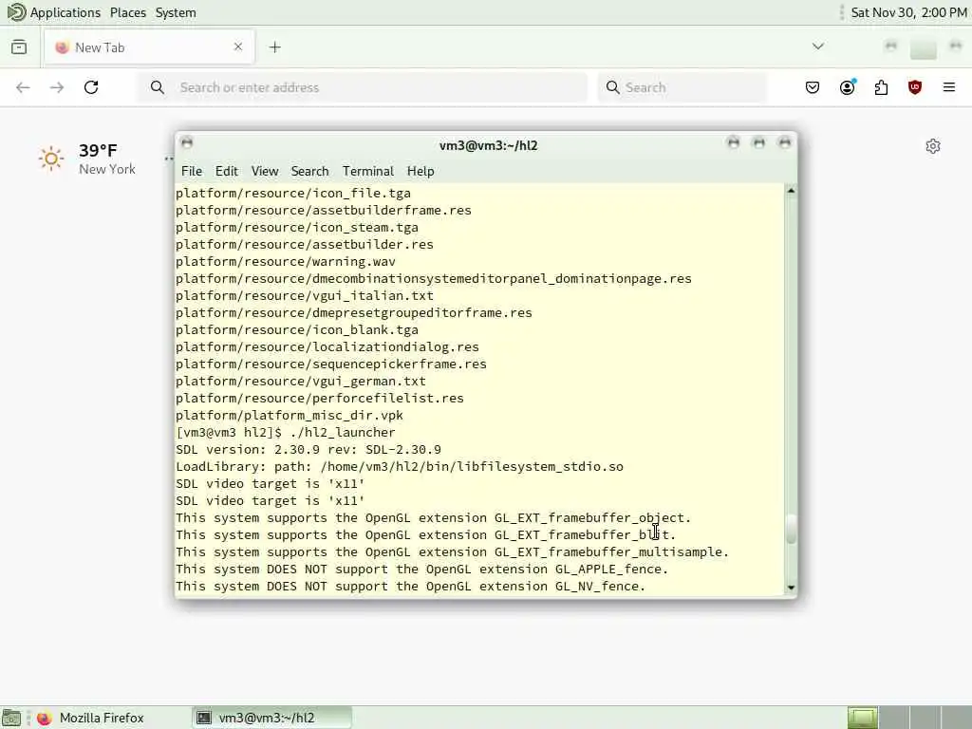Click the terminal scrollbar thumb
This screenshot has height=729, width=972.
point(791,530)
